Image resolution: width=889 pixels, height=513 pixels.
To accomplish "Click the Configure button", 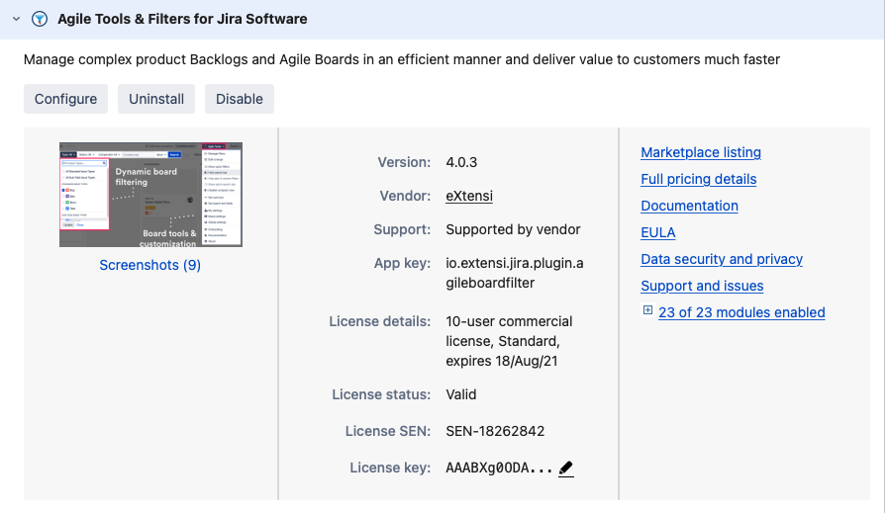I will 65,99.
